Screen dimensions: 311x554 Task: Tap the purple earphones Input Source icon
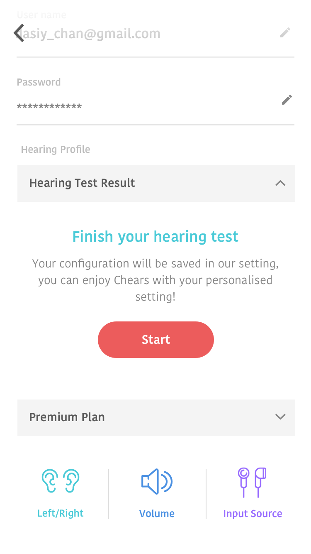(252, 482)
